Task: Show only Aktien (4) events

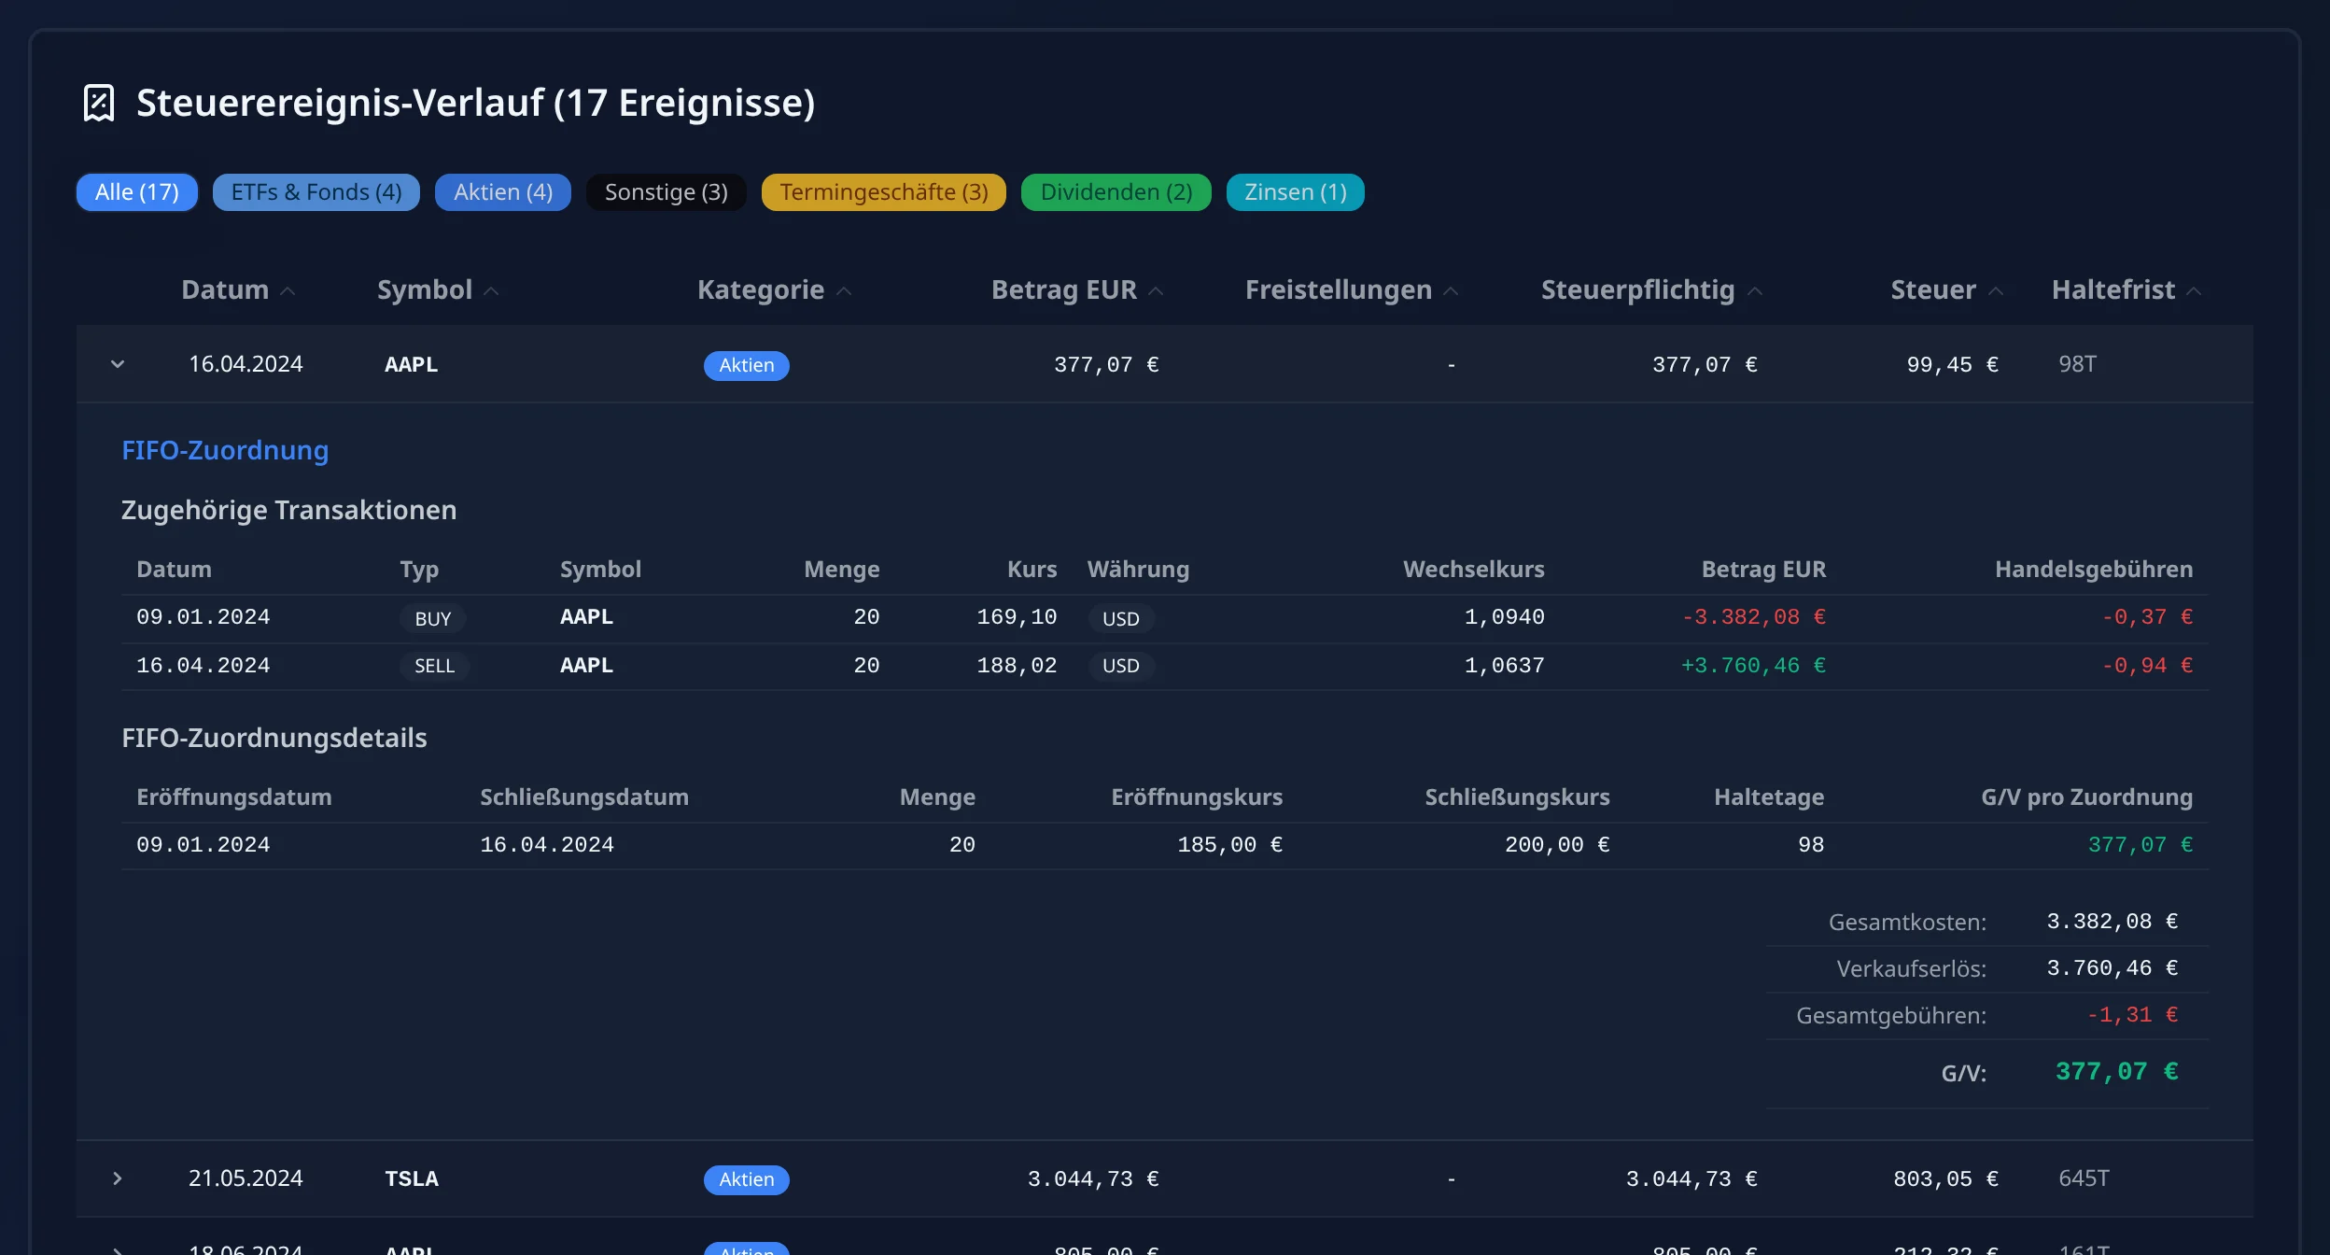Action: [x=503, y=192]
